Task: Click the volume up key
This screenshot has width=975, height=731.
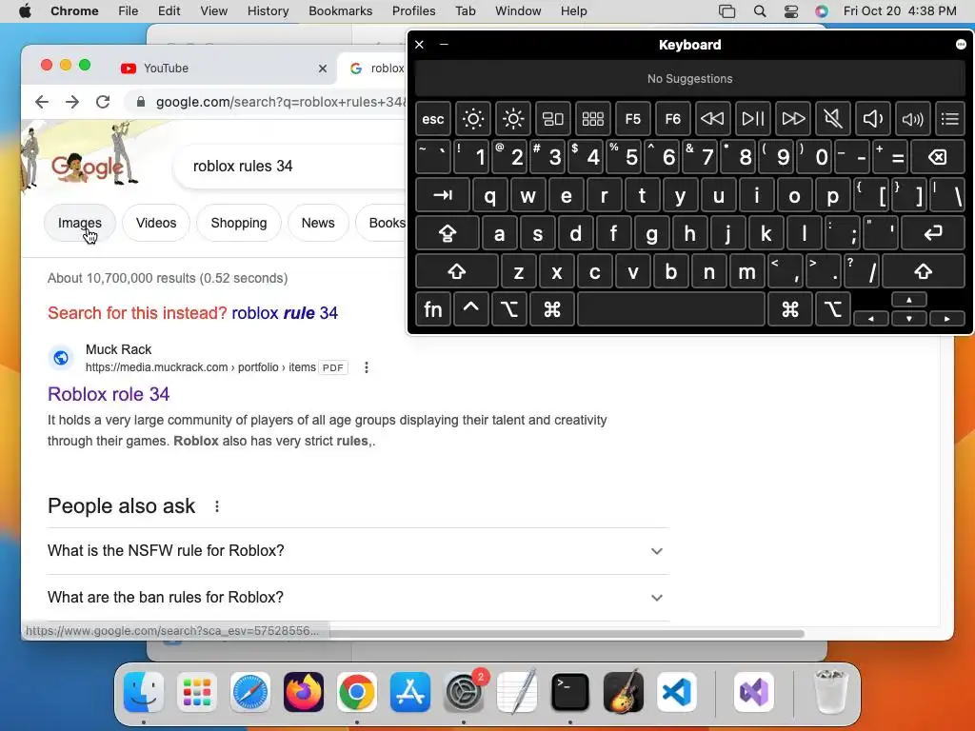Action: pos(913,119)
